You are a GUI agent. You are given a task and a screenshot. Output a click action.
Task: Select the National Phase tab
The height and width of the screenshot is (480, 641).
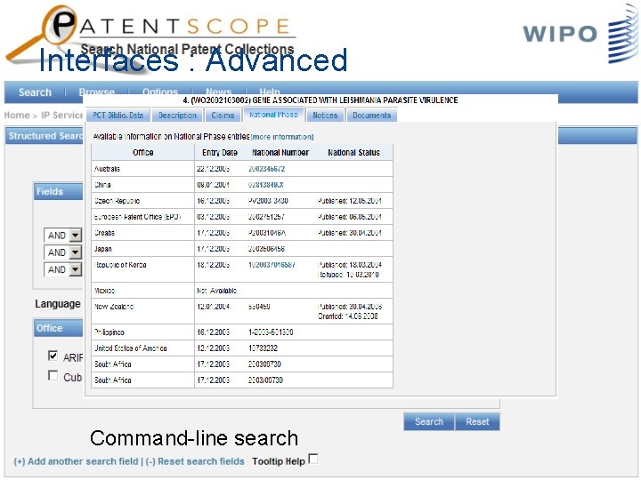click(x=273, y=115)
